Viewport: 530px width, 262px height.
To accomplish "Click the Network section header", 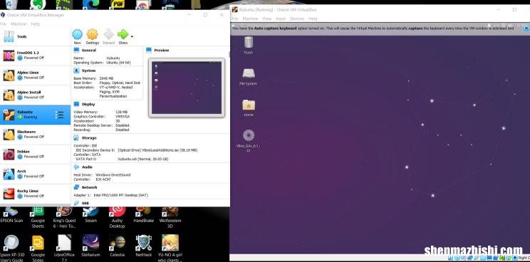I will pyautogui.click(x=89, y=187).
